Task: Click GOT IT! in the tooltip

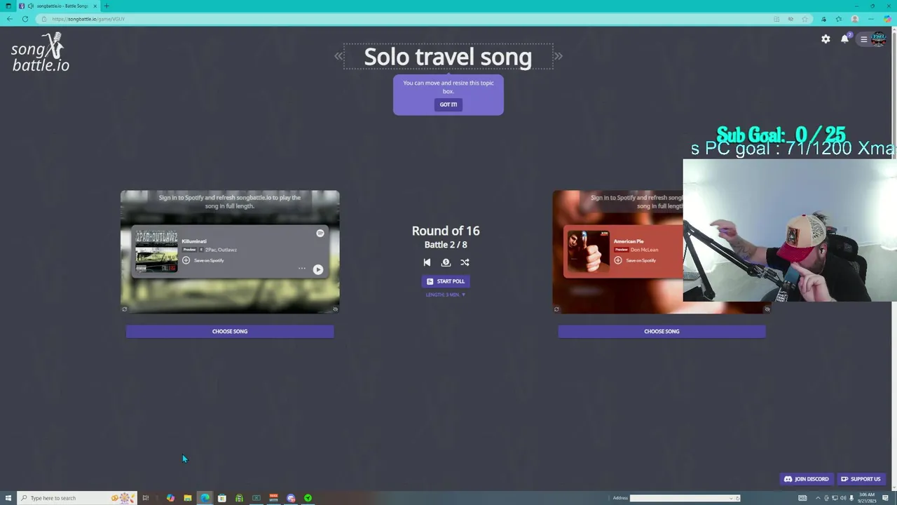Action: [x=448, y=105]
